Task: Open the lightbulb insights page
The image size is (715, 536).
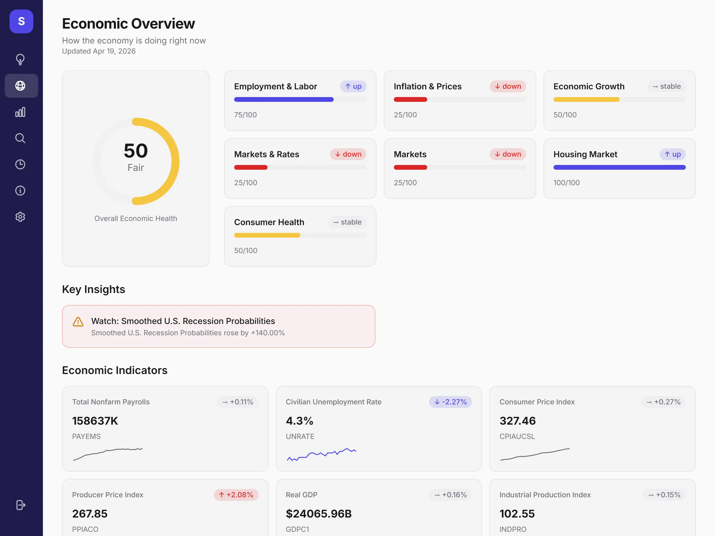Action: click(20, 60)
